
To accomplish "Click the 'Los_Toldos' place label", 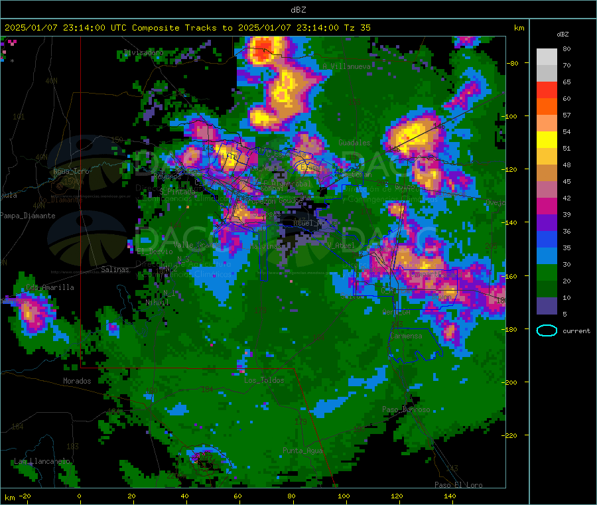I will coord(264,380).
